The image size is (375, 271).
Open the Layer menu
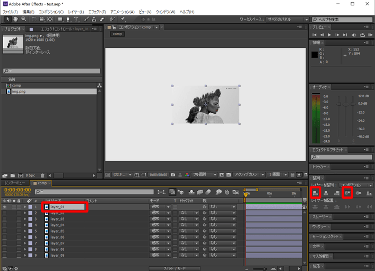pyautogui.click(x=76, y=12)
